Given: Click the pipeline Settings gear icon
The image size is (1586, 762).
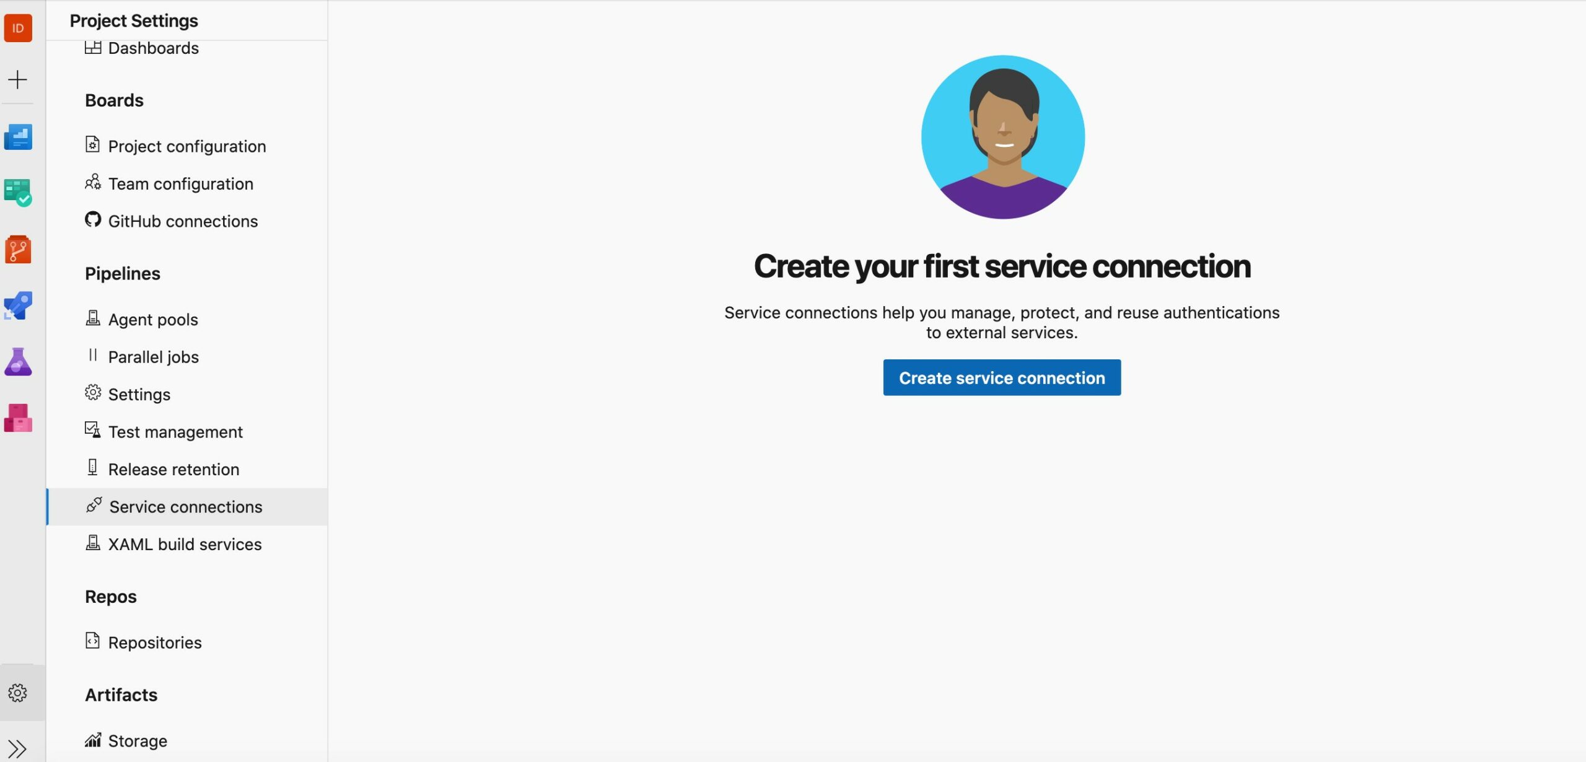Looking at the screenshot, I should (93, 393).
